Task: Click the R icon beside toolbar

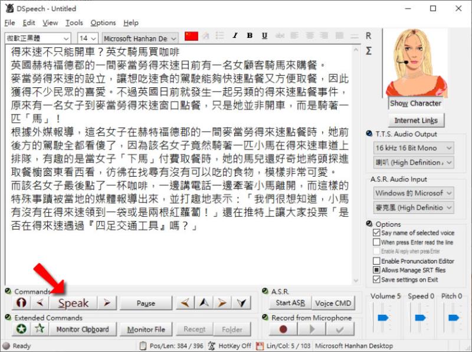Action: 368,36
